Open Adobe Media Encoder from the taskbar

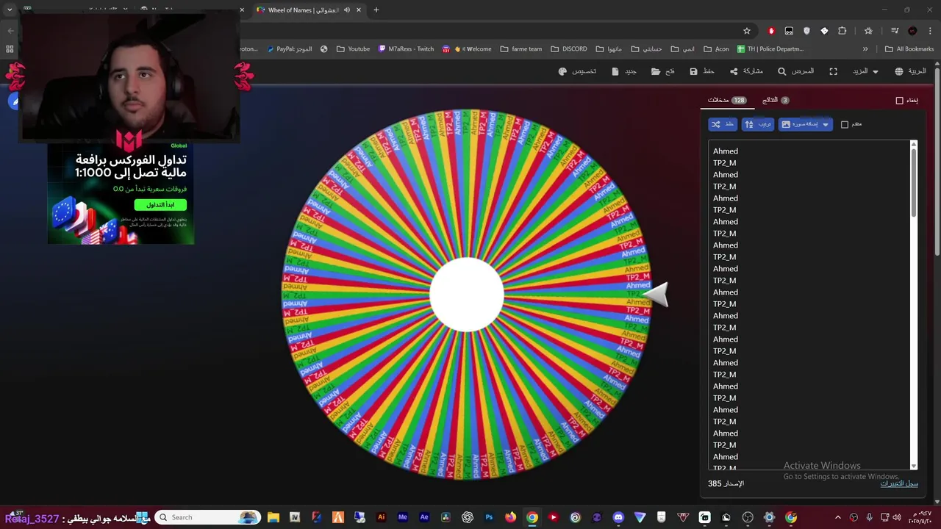(x=402, y=517)
